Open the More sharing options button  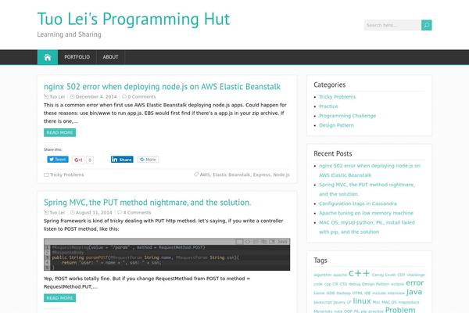[x=148, y=160]
